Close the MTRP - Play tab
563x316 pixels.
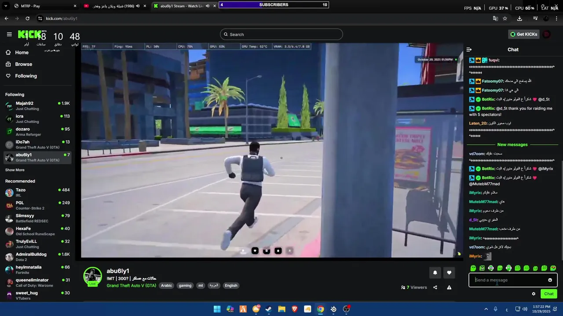click(x=75, y=6)
